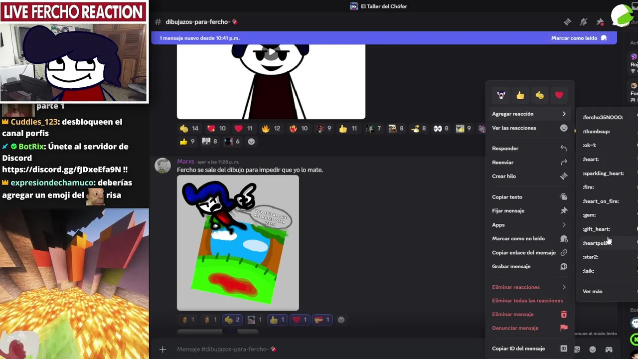Toggle OK hand reaction with 2 on Marxs post
The image size is (638, 359).
pos(232,320)
